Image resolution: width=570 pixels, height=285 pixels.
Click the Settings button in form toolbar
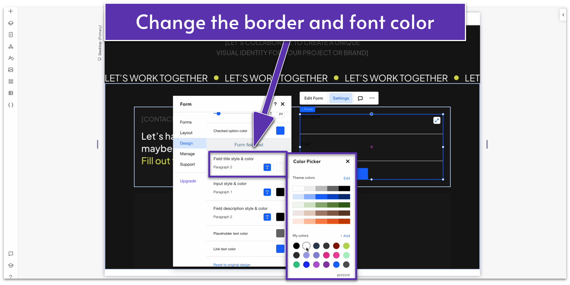click(341, 98)
